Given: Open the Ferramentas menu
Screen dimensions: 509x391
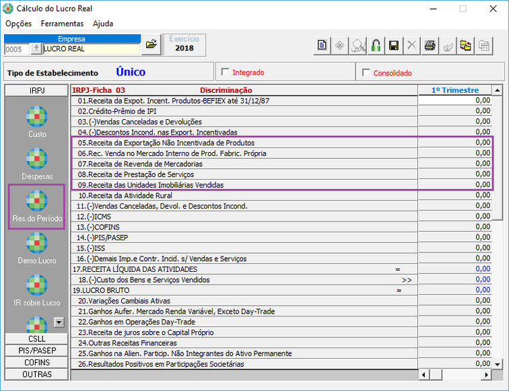Looking at the screenshot, I should click(x=62, y=24).
